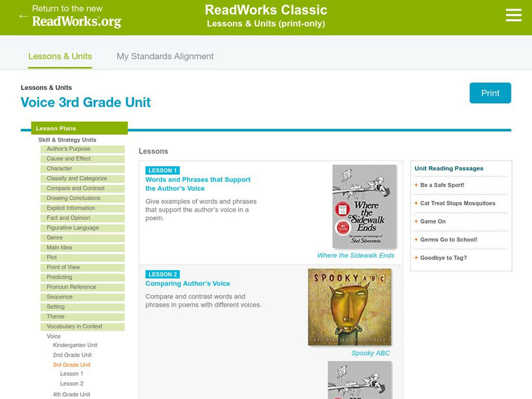Open Where the Sidewalk Ends caption link

pos(356,255)
